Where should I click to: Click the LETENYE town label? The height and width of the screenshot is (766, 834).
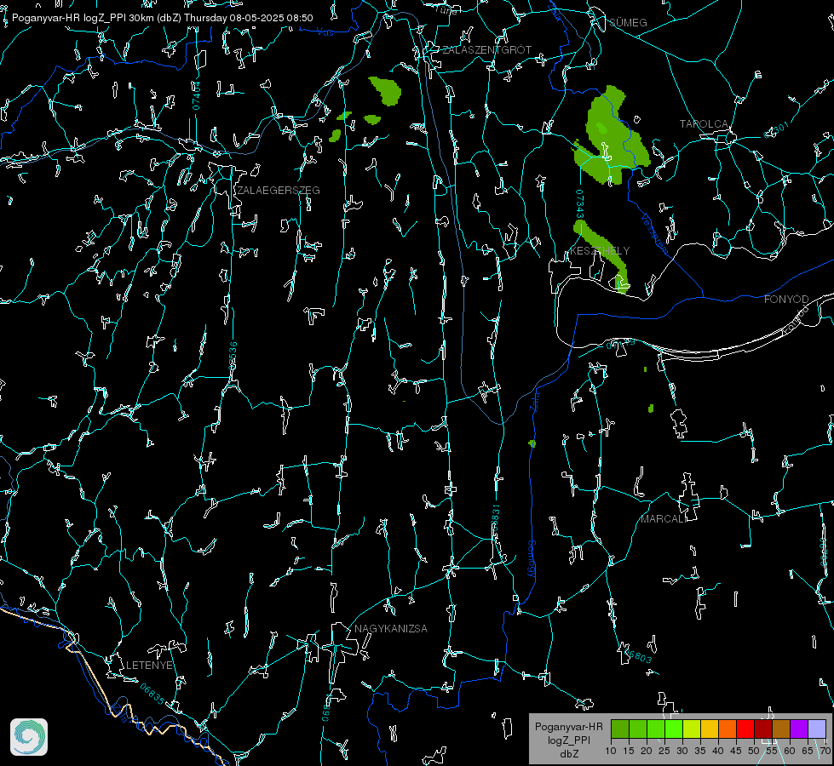(149, 666)
